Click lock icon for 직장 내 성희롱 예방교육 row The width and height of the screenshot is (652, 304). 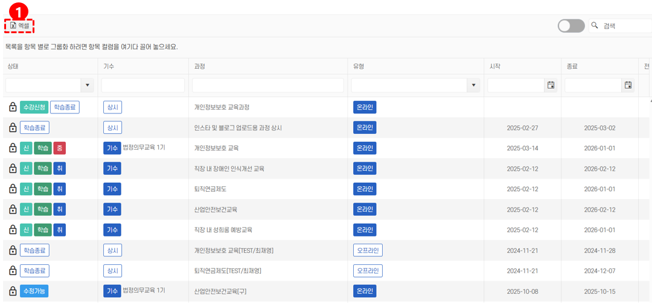(x=13, y=230)
